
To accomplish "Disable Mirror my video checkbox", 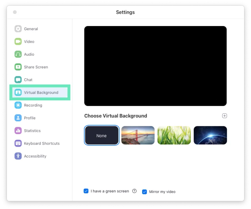I will click(144, 192).
